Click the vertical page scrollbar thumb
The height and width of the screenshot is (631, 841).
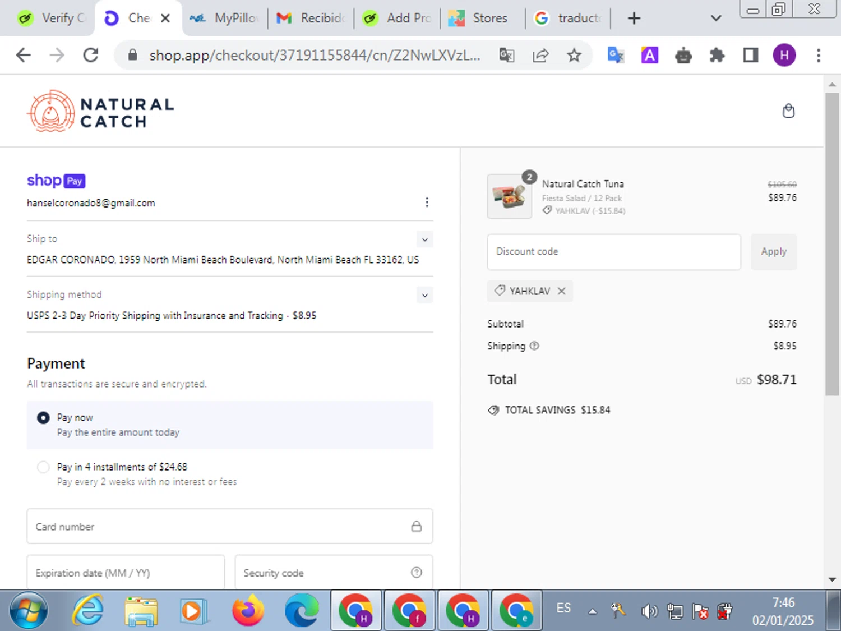pos(832,244)
